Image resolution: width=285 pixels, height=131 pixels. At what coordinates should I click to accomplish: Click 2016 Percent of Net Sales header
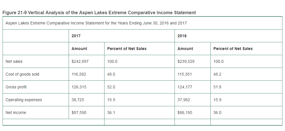(233, 49)
